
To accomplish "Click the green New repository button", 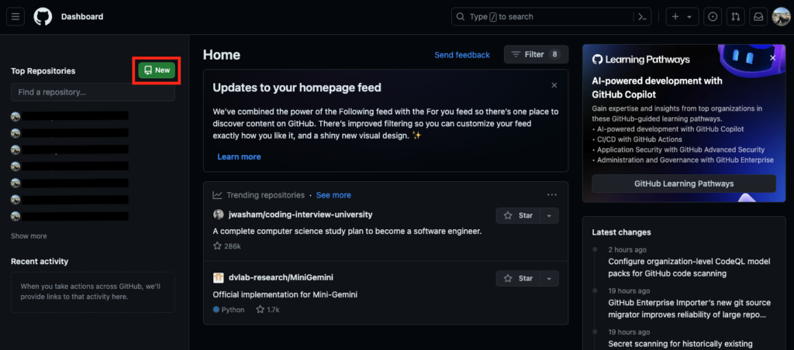I will point(157,70).
